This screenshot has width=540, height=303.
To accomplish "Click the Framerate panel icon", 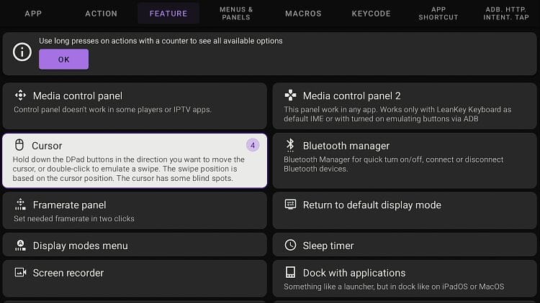I will pos(20,205).
